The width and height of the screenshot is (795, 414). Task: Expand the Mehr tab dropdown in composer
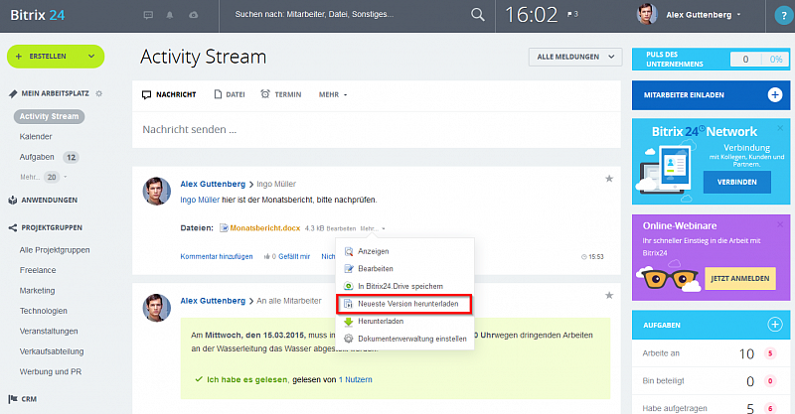(x=333, y=94)
